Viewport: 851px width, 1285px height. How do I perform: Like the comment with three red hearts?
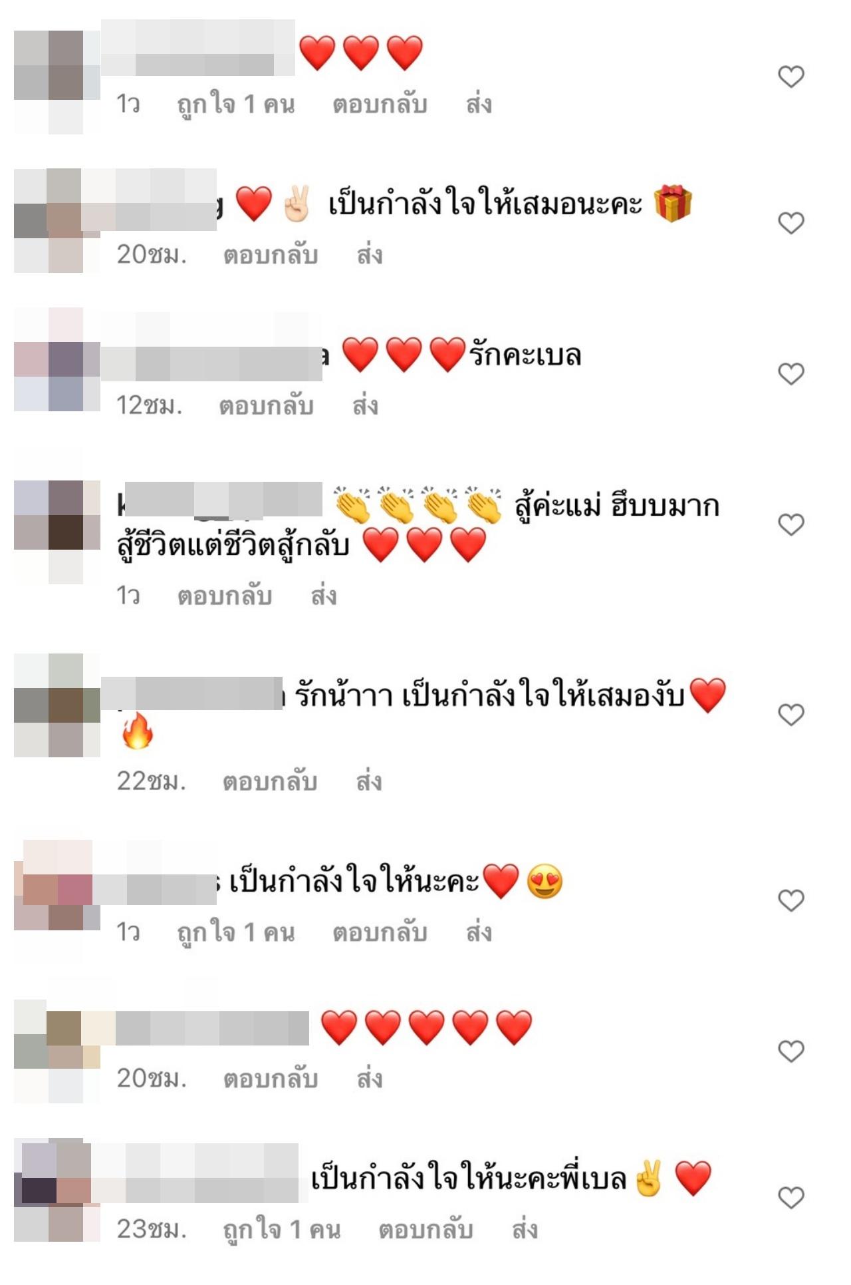point(791,77)
